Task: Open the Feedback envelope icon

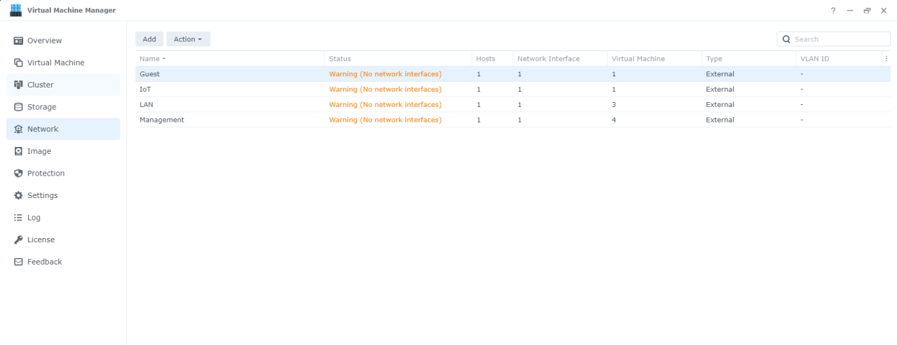Action: pyautogui.click(x=19, y=262)
